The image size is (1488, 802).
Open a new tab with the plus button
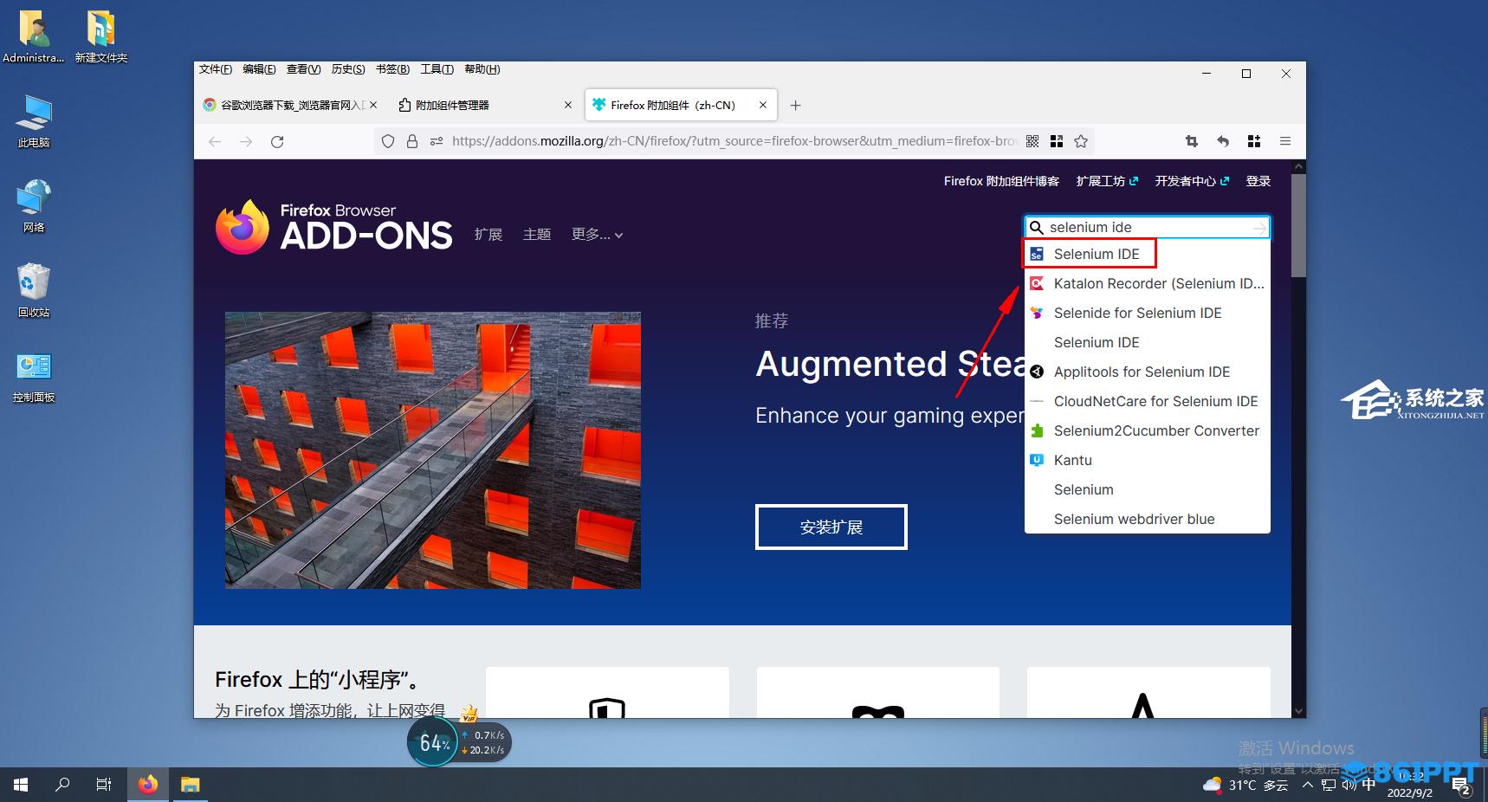tap(795, 105)
